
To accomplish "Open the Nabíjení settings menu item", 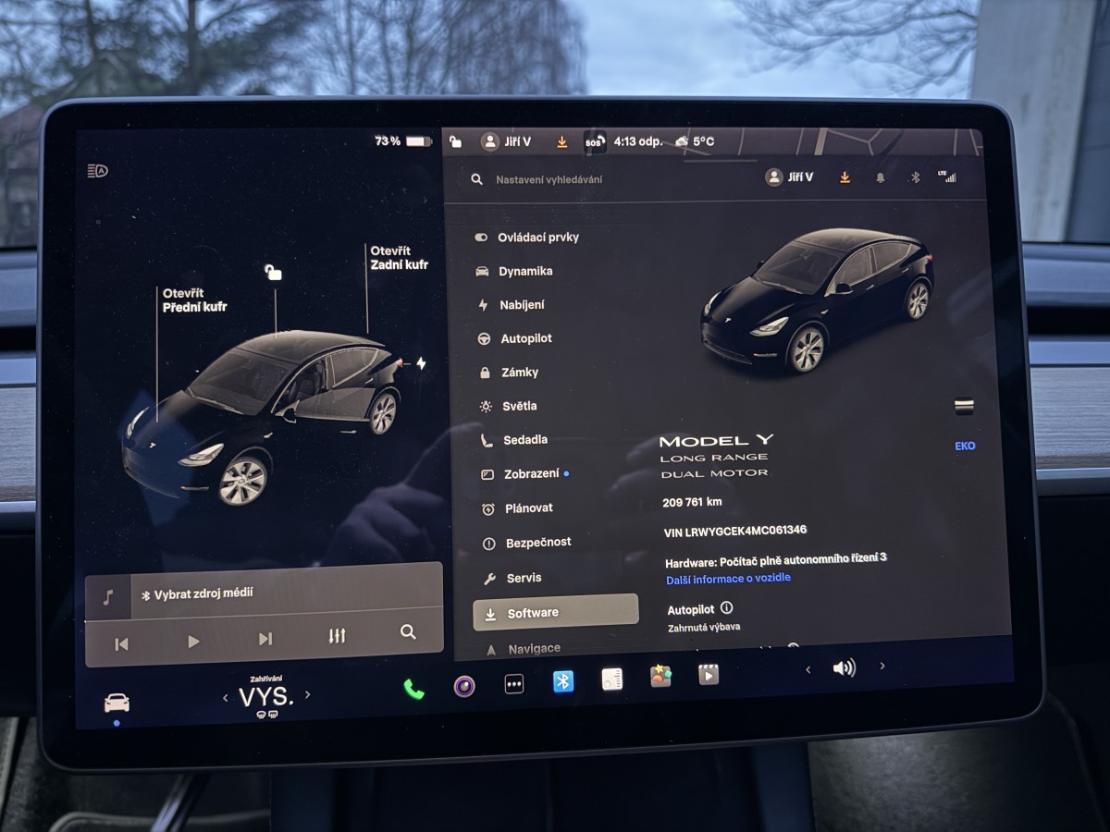I will [522, 305].
